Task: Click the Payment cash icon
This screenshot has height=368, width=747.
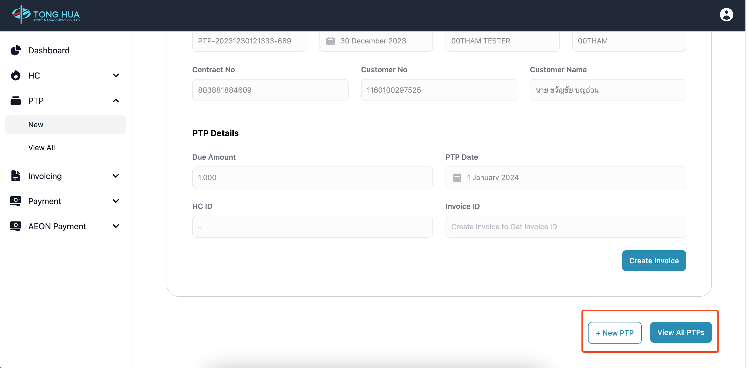Action: coord(16,201)
